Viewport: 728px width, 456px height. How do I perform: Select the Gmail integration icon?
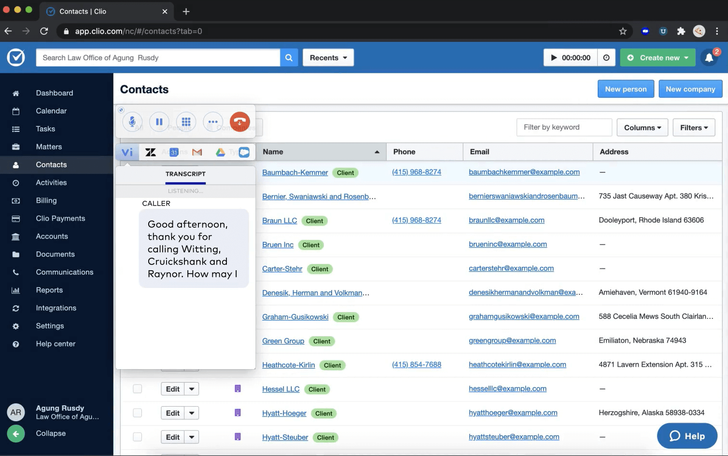(x=197, y=152)
